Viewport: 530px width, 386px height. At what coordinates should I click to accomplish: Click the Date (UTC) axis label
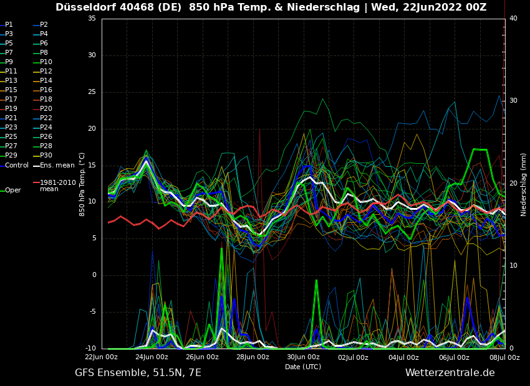point(303,367)
